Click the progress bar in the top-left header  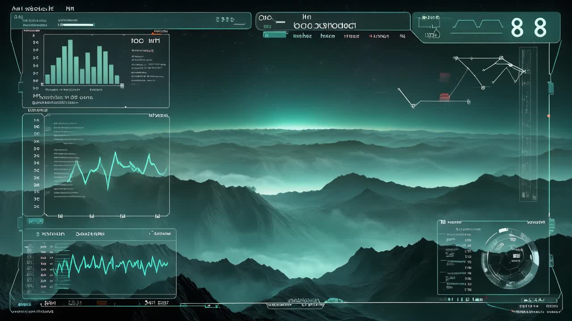click(x=76, y=25)
